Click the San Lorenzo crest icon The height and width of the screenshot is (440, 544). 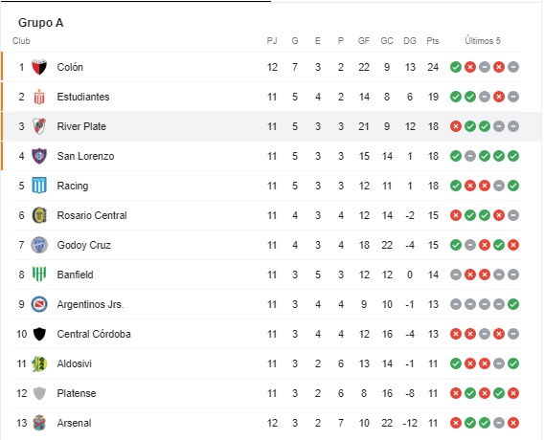[x=39, y=156]
